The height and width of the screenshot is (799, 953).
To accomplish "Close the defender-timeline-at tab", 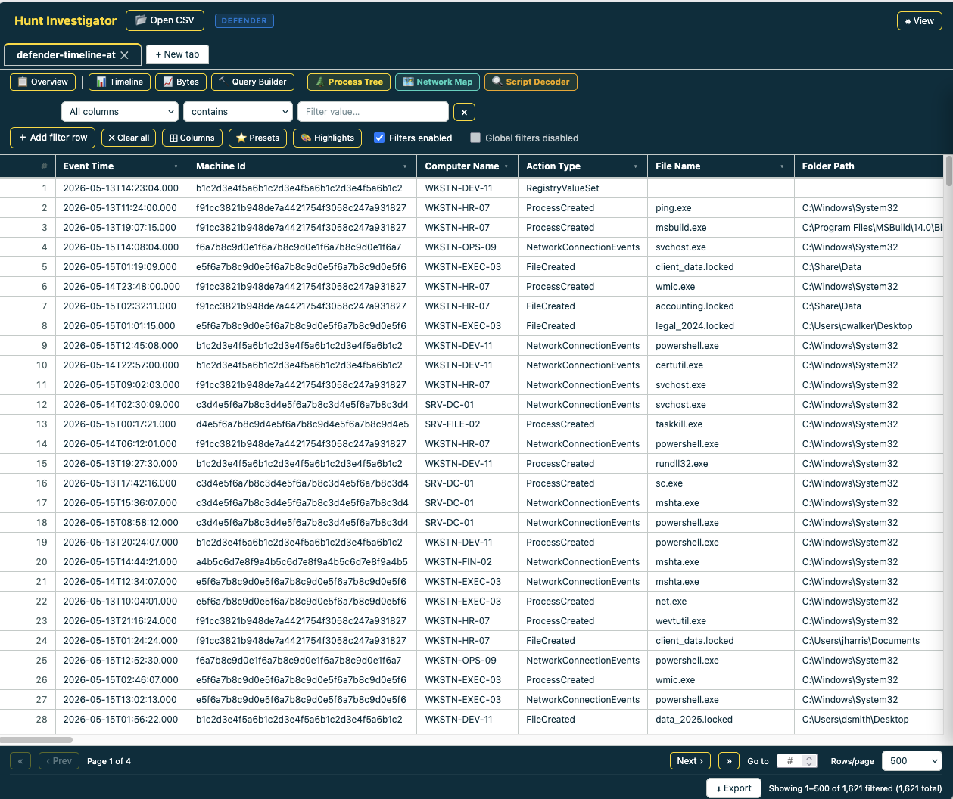I will [x=125, y=55].
